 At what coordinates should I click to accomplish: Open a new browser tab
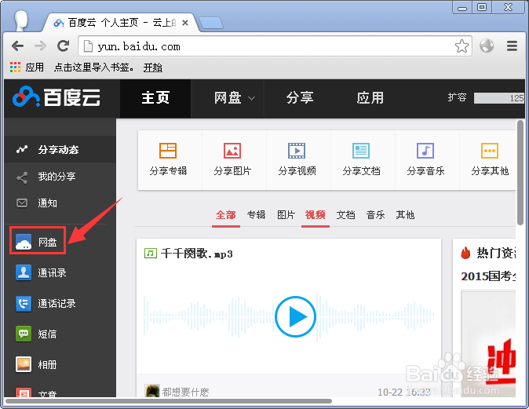[x=211, y=23]
